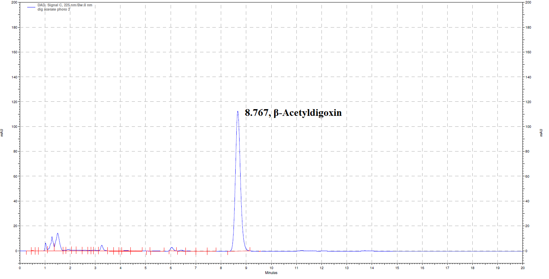
Task: Click the tallest early peak near 1.5 minutes
Action: click(58, 233)
